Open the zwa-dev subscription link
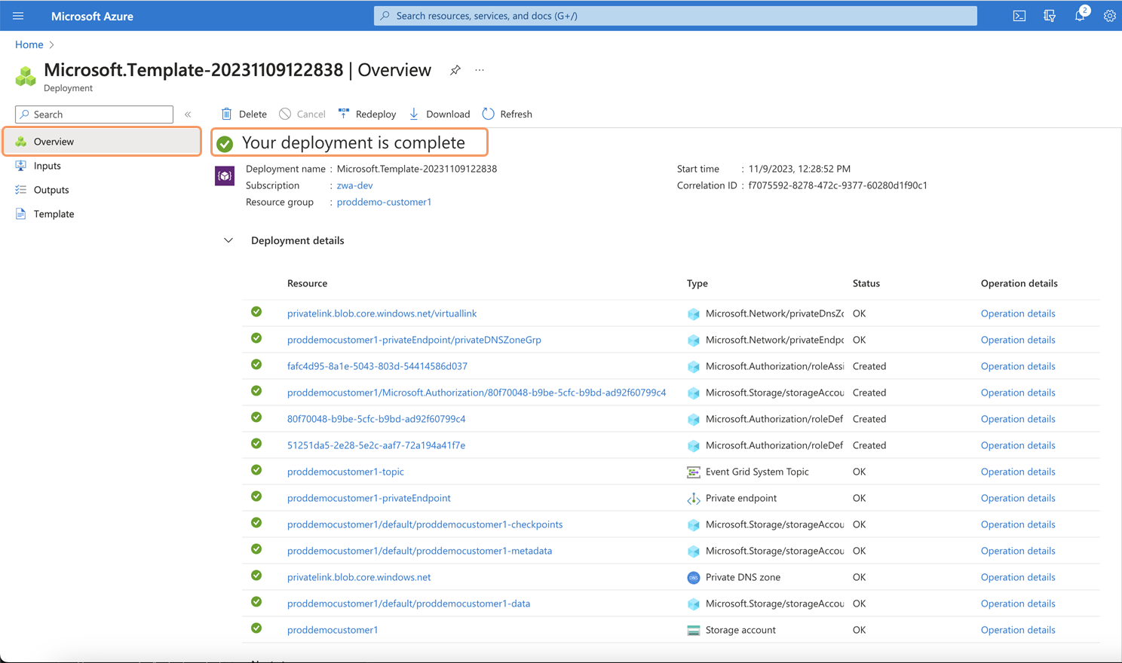 (x=354, y=185)
